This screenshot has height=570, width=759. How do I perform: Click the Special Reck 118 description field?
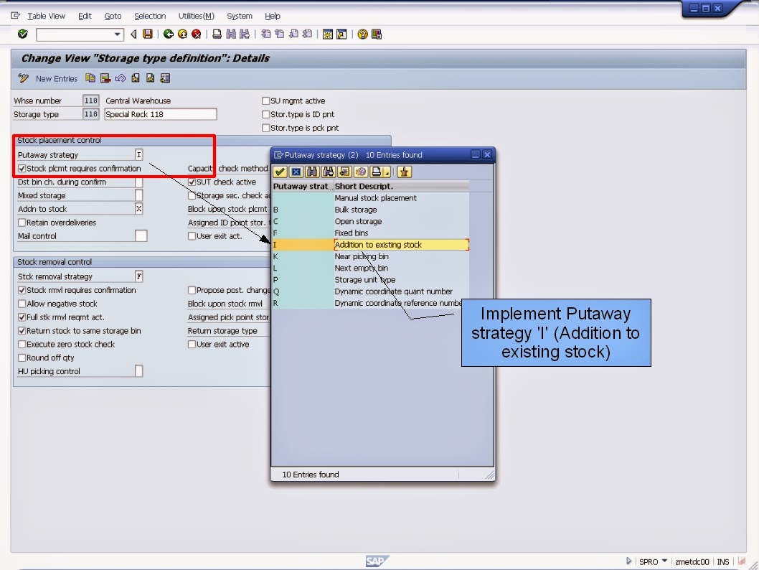[160, 114]
